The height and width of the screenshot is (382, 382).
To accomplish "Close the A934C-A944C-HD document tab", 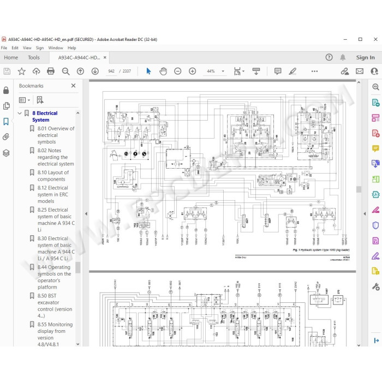I will (105, 57).
